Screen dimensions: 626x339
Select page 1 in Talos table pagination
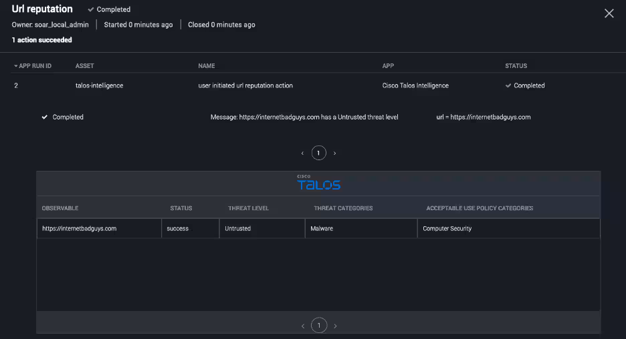(318, 326)
